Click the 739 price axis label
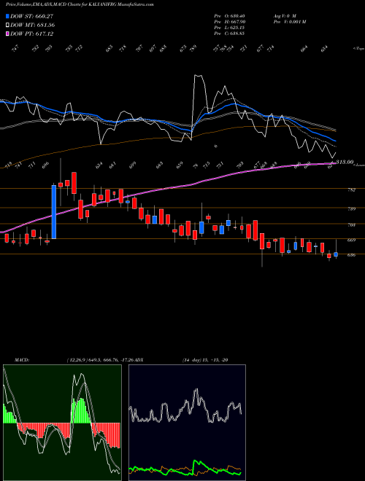365x481 pixels. 351,209
